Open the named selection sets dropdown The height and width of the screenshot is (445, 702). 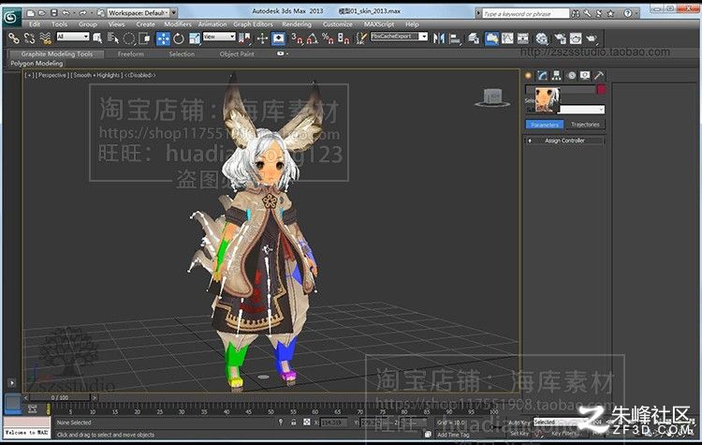[x=399, y=37]
